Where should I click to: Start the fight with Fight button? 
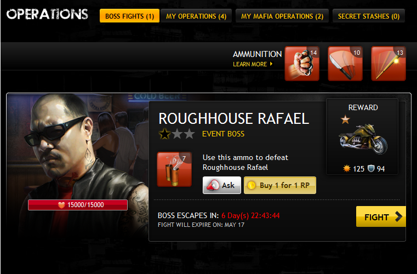tap(381, 216)
